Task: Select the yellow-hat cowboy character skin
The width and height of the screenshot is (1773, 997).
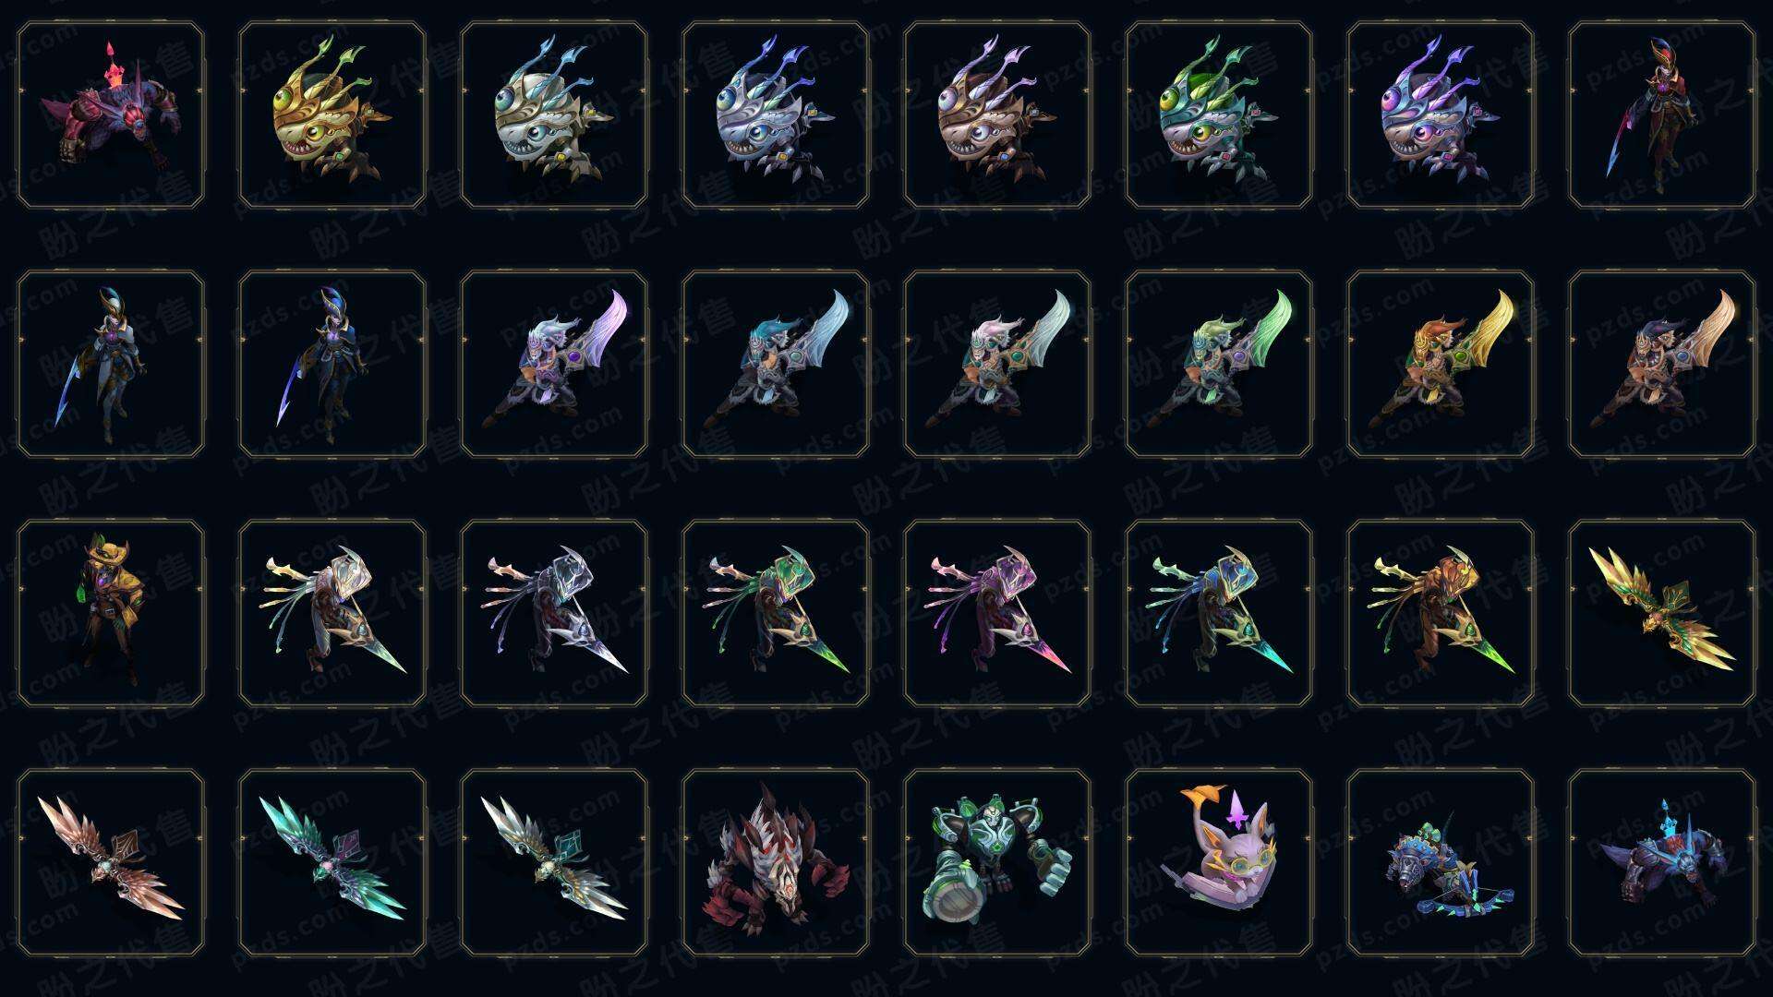Action: click(111, 613)
